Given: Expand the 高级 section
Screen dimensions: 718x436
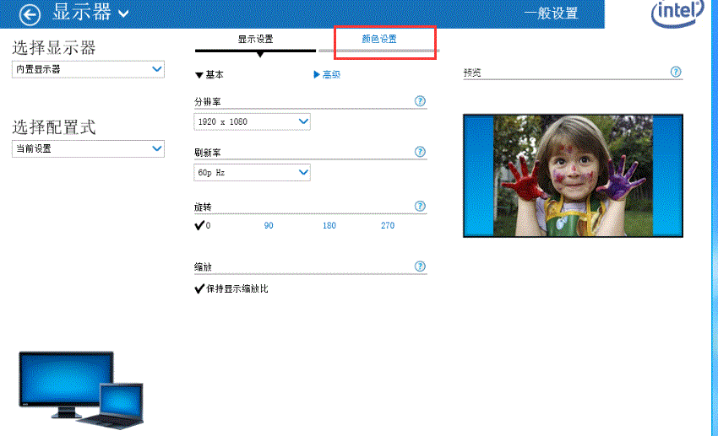Looking at the screenshot, I should (x=327, y=74).
